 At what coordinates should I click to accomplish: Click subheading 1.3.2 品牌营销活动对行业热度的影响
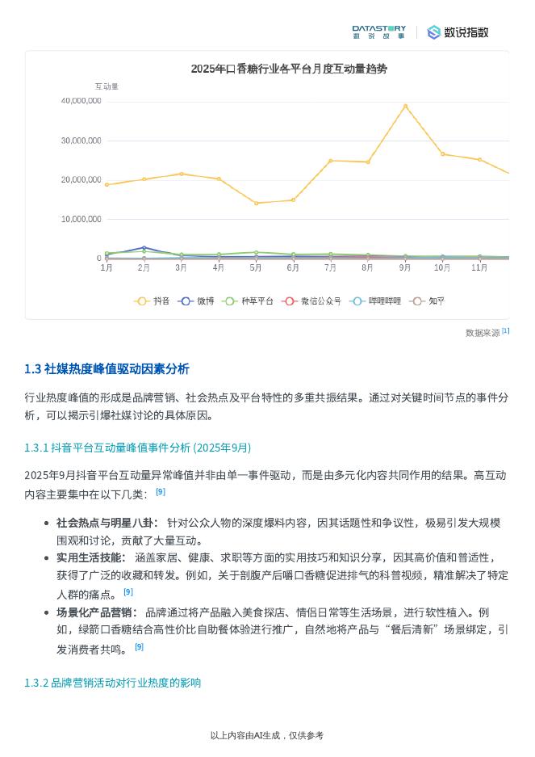(112, 683)
